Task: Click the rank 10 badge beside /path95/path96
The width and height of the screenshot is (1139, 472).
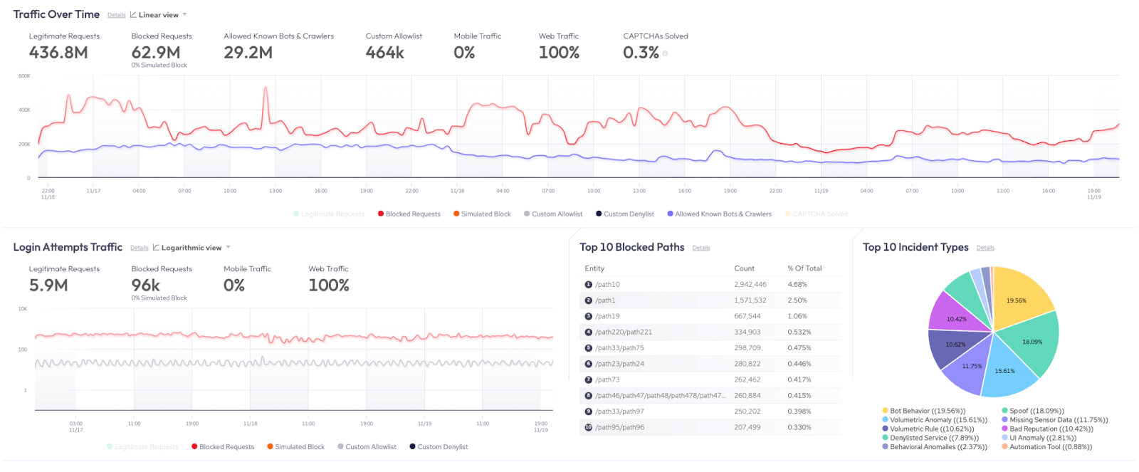Action: 588,428
